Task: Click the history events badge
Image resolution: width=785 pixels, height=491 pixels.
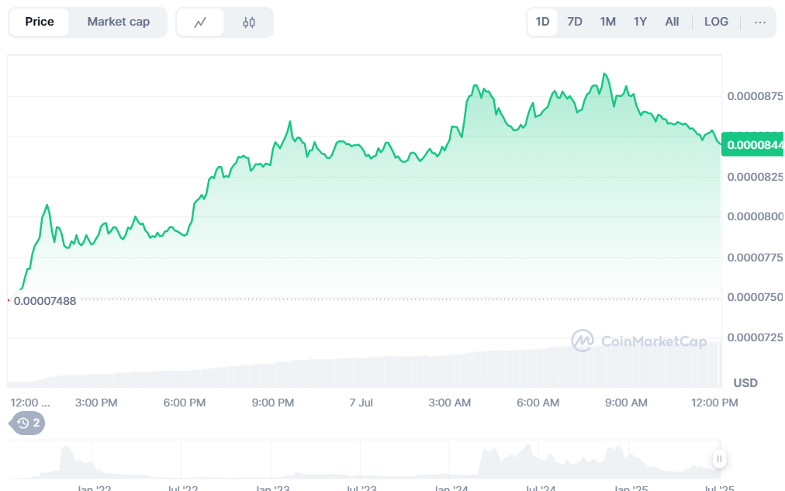Action: point(27,423)
